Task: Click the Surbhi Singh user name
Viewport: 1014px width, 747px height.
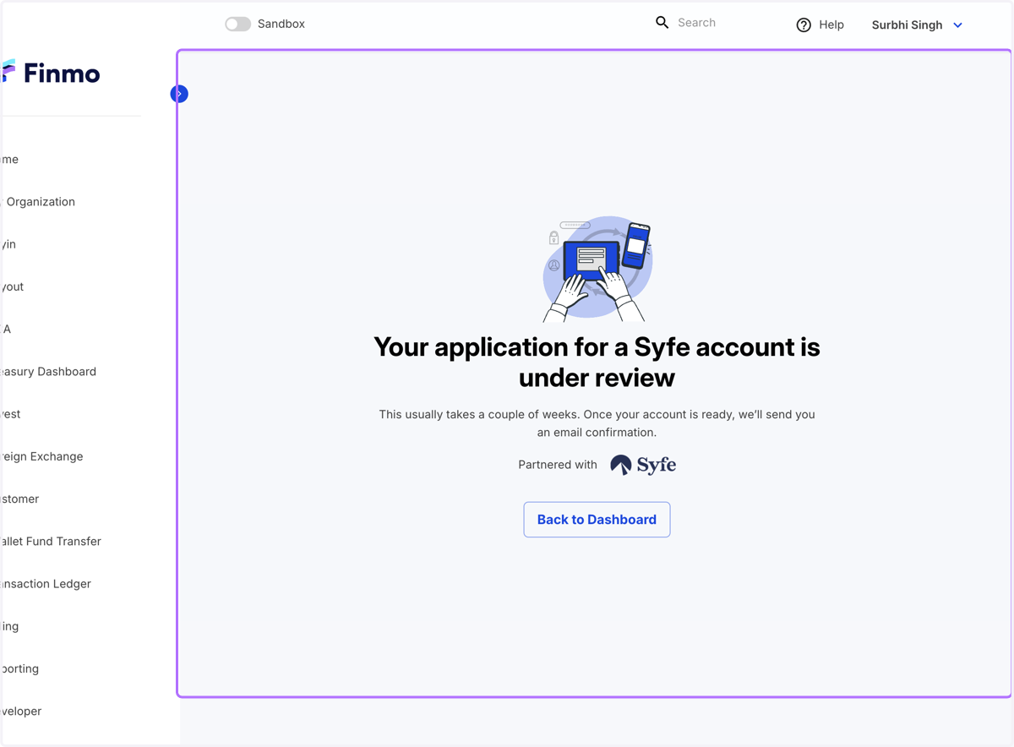Action: point(907,25)
